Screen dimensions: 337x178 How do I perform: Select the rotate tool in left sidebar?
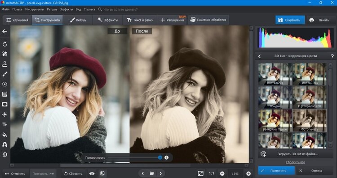click(x=4, y=44)
